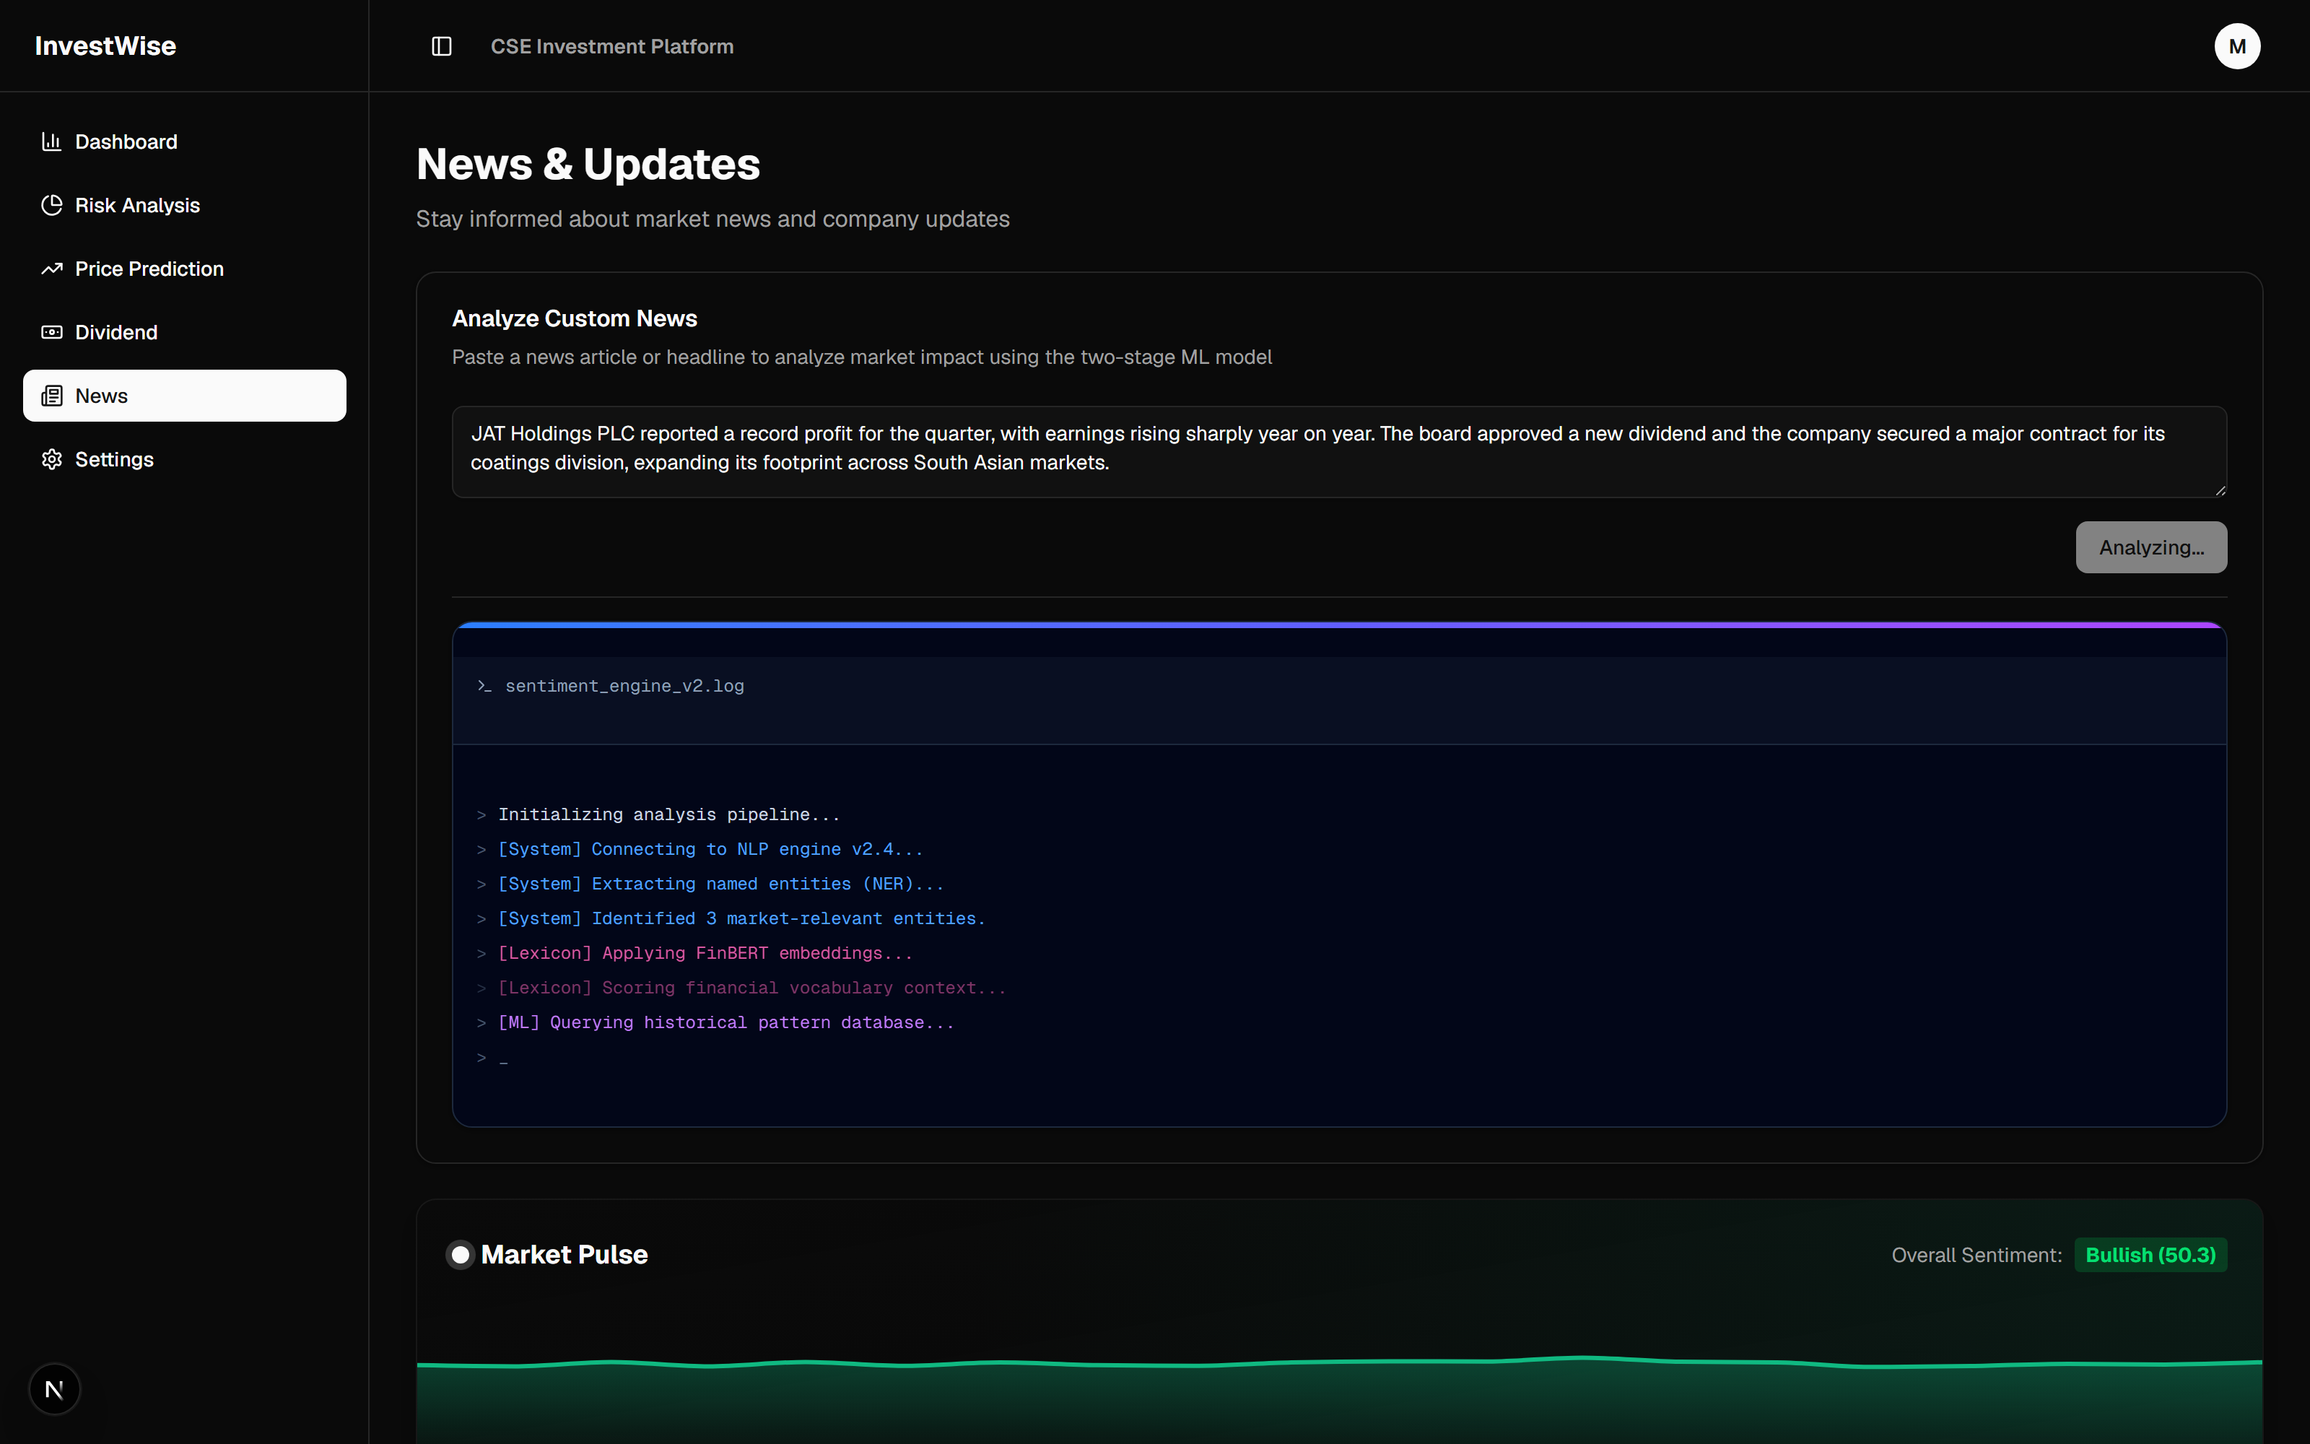Viewport: 2310px width, 1444px height.
Task: Open the Dividend page
Action: coord(184,332)
